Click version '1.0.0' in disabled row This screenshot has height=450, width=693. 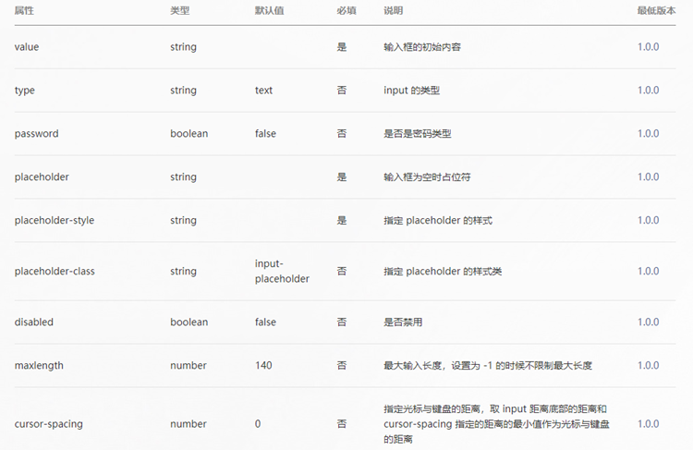(648, 322)
